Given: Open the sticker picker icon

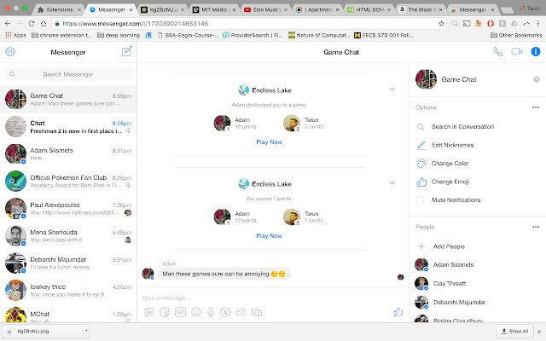Looking at the screenshot, I should (165, 312).
